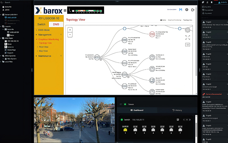Open the Any camera filter dropdown
This screenshot has height=143, width=228.
[x=208, y=10]
